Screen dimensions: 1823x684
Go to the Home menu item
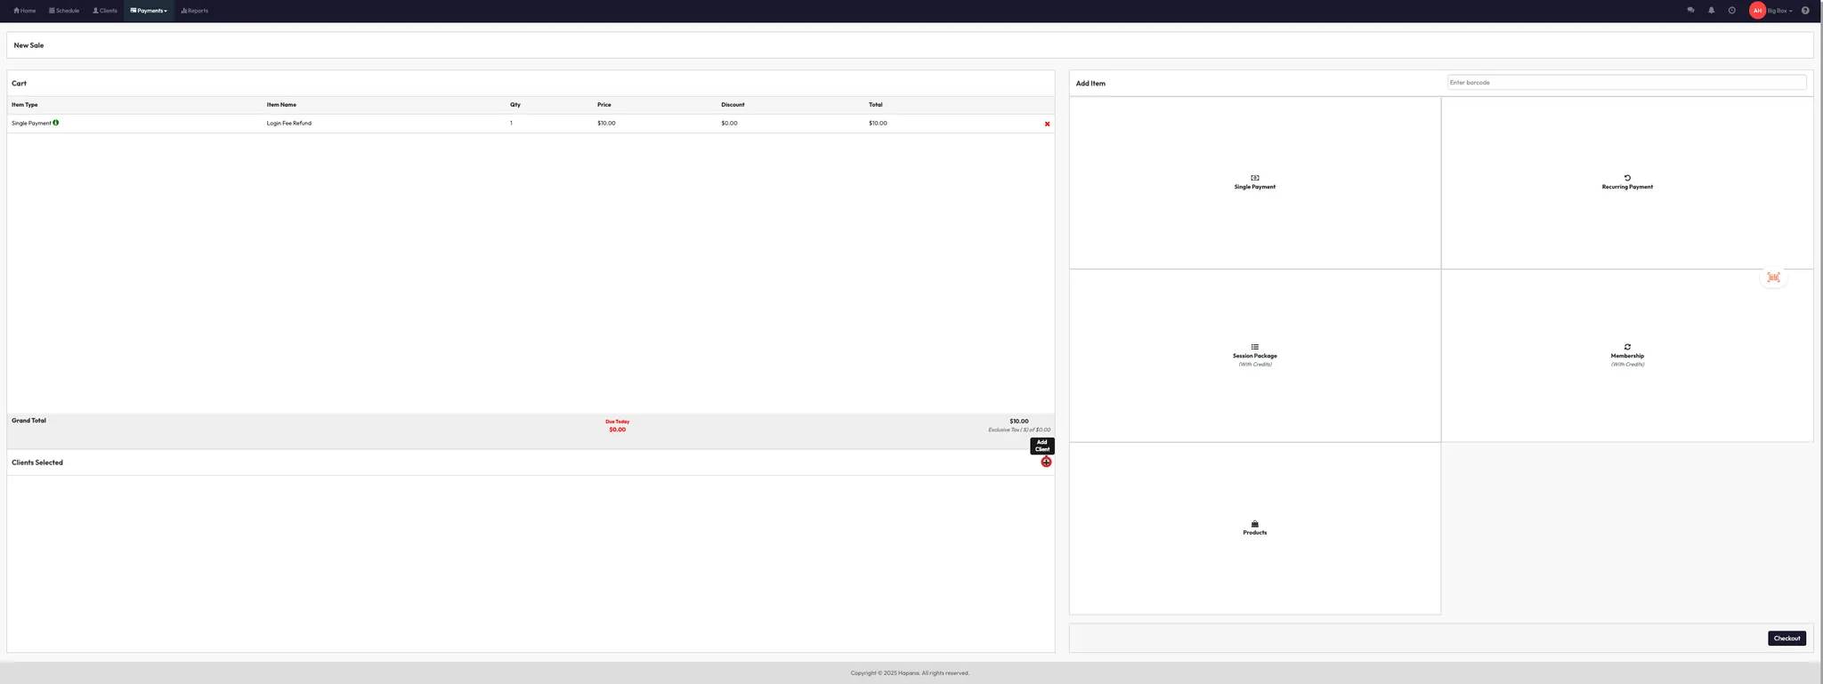[x=25, y=11]
